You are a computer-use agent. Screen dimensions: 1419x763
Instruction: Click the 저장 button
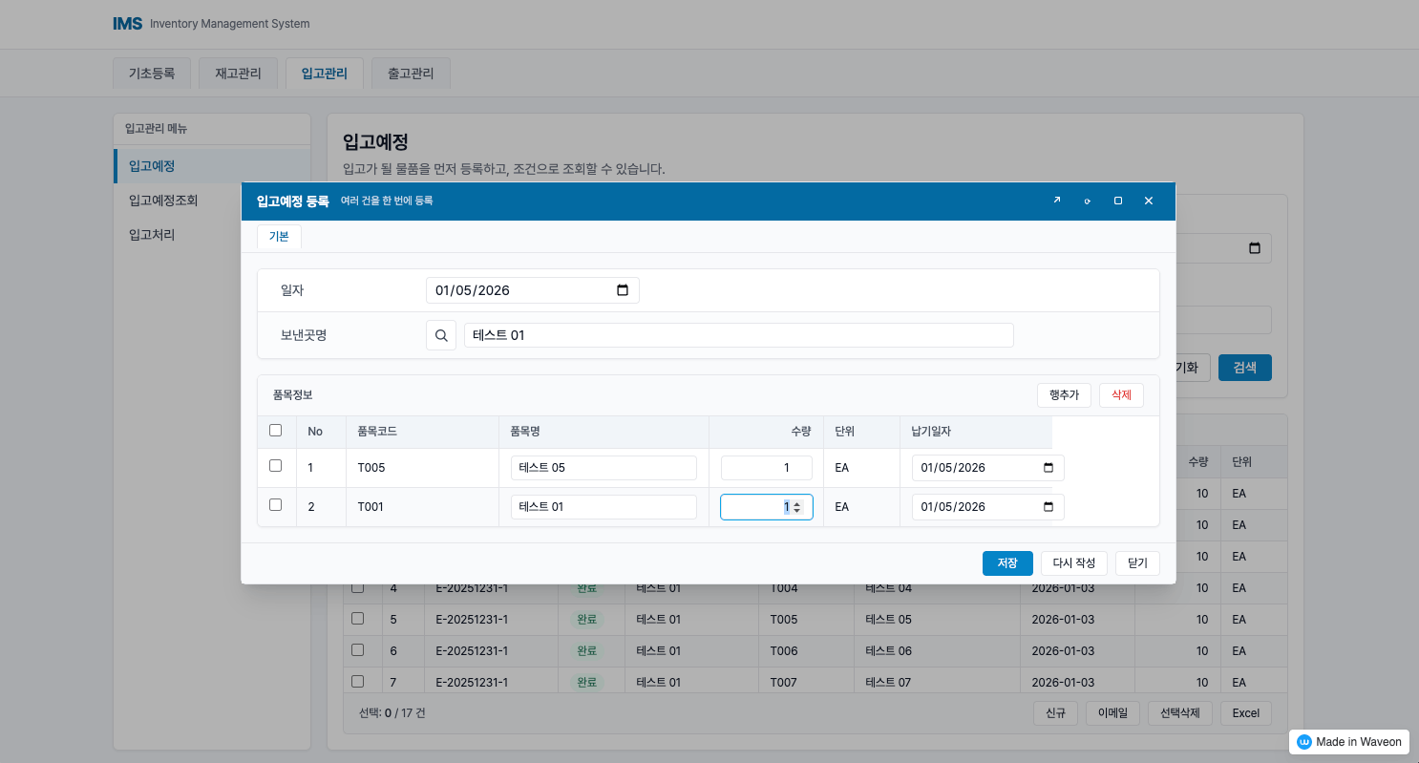pyautogui.click(x=1007, y=563)
